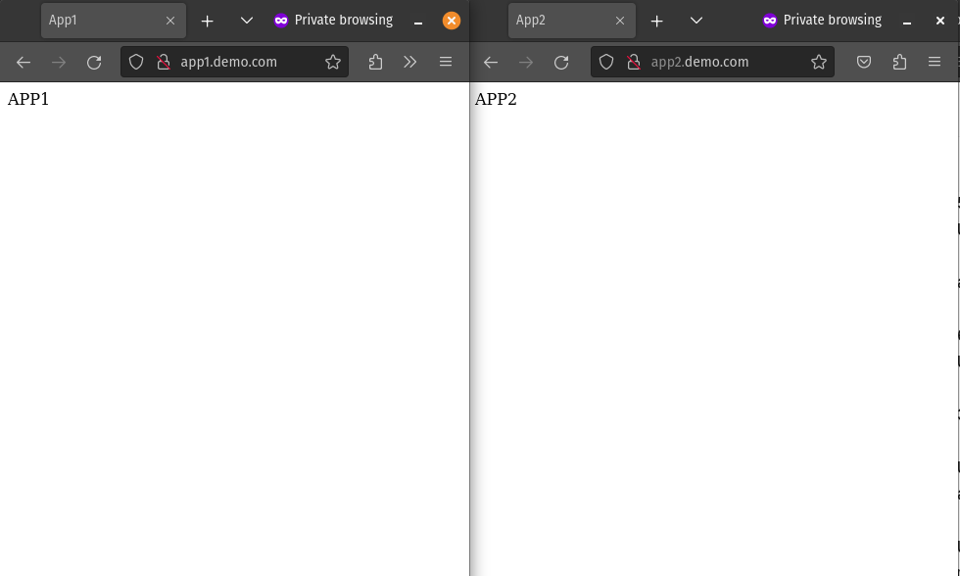Image resolution: width=960 pixels, height=576 pixels.
Task: Open the Extensions puzzle icon in App2 window
Action: (899, 62)
